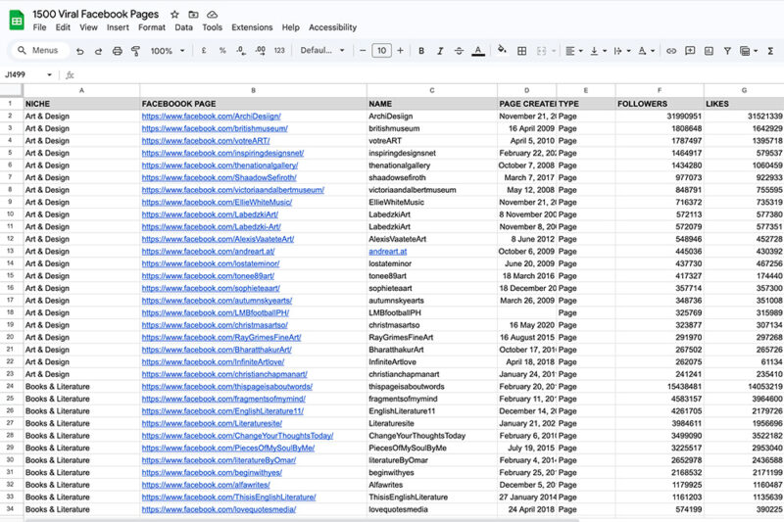The image size is (784, 522).
Task: Toggle strikethrough formatting
Action: (x=459, y=51)
